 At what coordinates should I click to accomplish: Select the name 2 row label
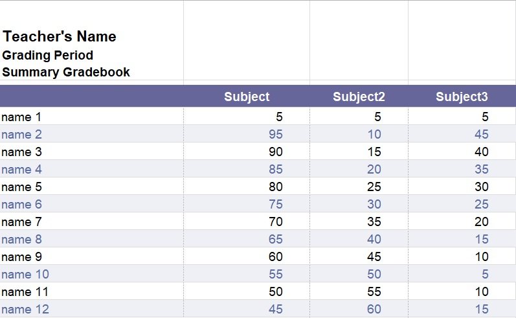tap(22, 134)
